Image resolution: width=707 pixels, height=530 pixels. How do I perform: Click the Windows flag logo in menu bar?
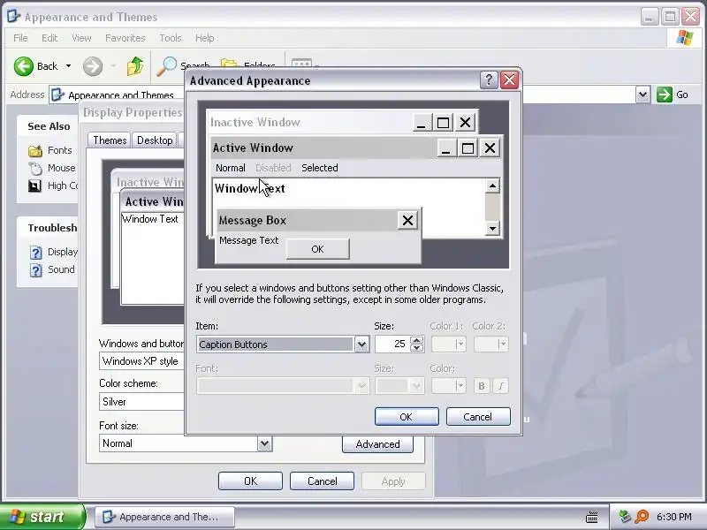click(x=684, y=38)
